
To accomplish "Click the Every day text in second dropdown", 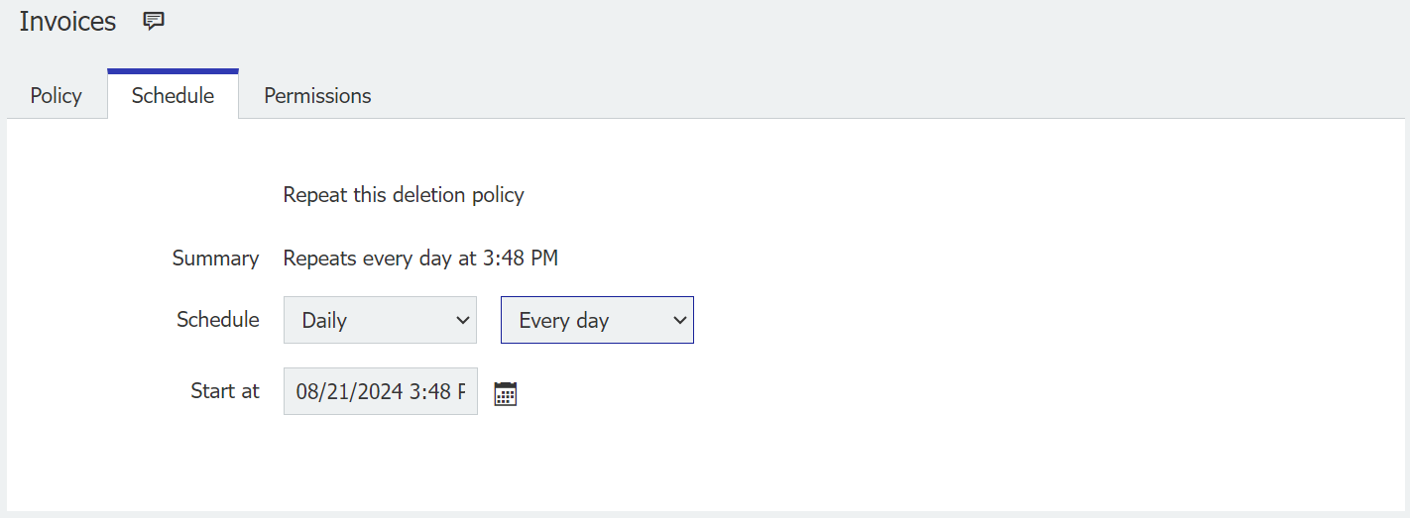I will 563,321.
